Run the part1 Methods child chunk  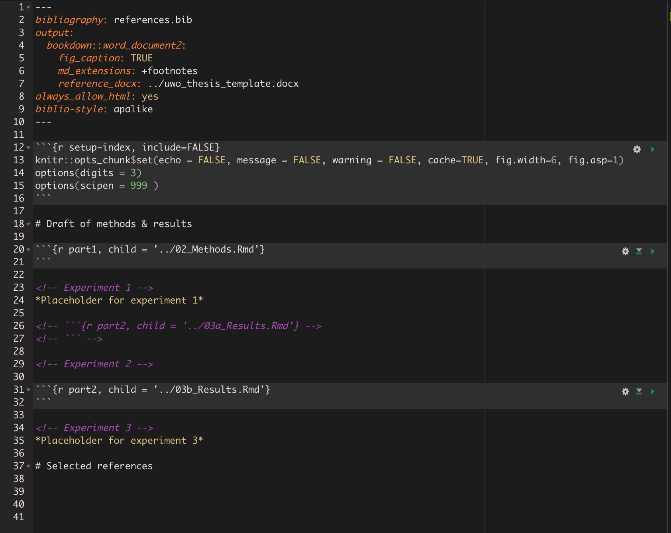(653, 251)
